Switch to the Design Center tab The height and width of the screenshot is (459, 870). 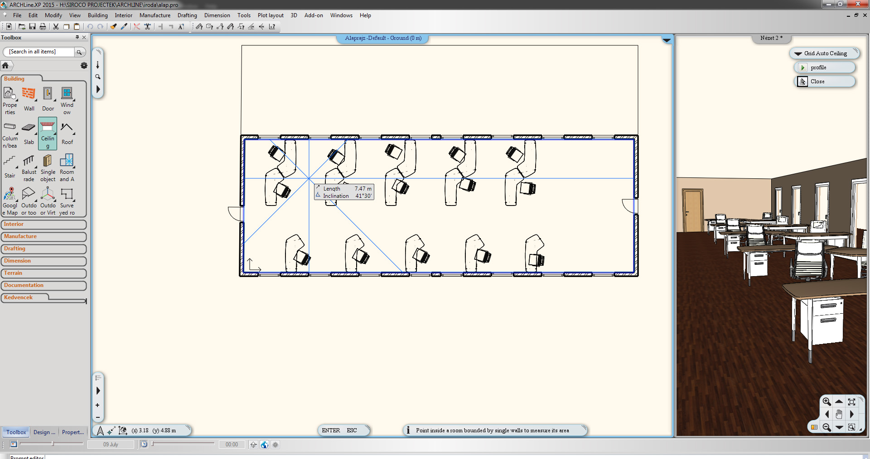[x=44, y=432]
